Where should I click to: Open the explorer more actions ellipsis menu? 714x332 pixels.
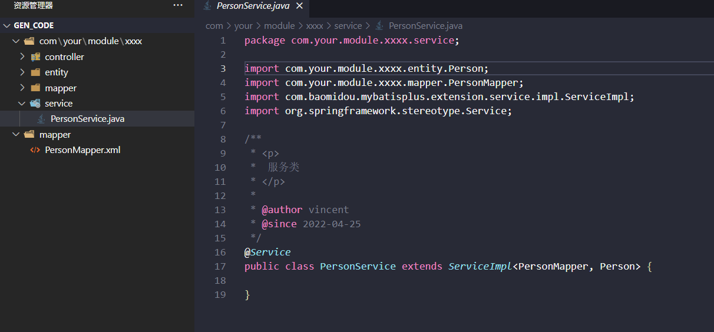(178, 5)
